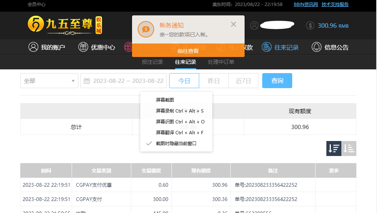Click 信息公告 navigation label

pyautogui.click(x=336, y=47)
